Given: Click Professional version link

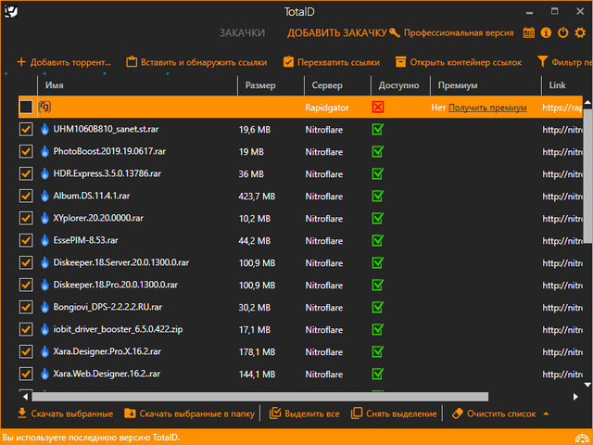Looking at the screenshot, I should [x=459, y=33].
